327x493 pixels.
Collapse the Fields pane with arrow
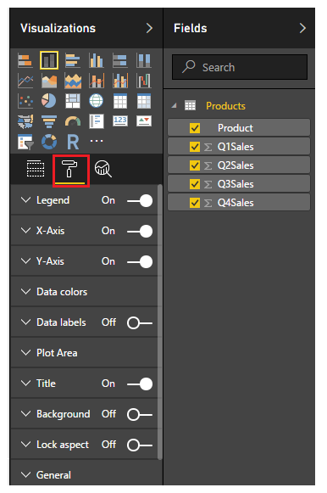coord(302,28)
